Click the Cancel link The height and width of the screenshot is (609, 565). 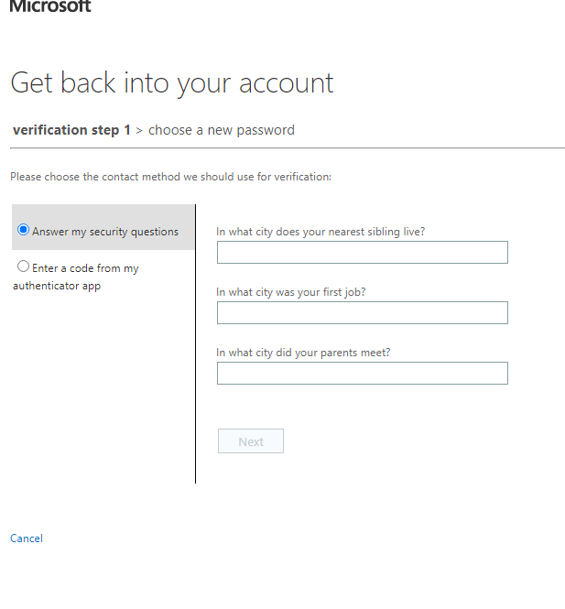pyautogui.click(x=27, y=538)
